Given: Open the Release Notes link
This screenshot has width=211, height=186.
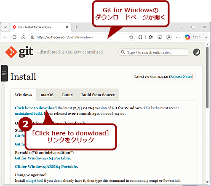Looking at the screenshot, I should click(x=181, y=77).
